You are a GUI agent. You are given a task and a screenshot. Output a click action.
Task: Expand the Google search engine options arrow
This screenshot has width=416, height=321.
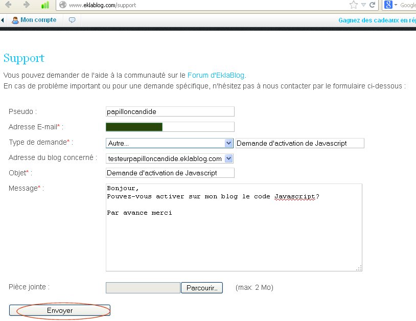pos(396,5)
